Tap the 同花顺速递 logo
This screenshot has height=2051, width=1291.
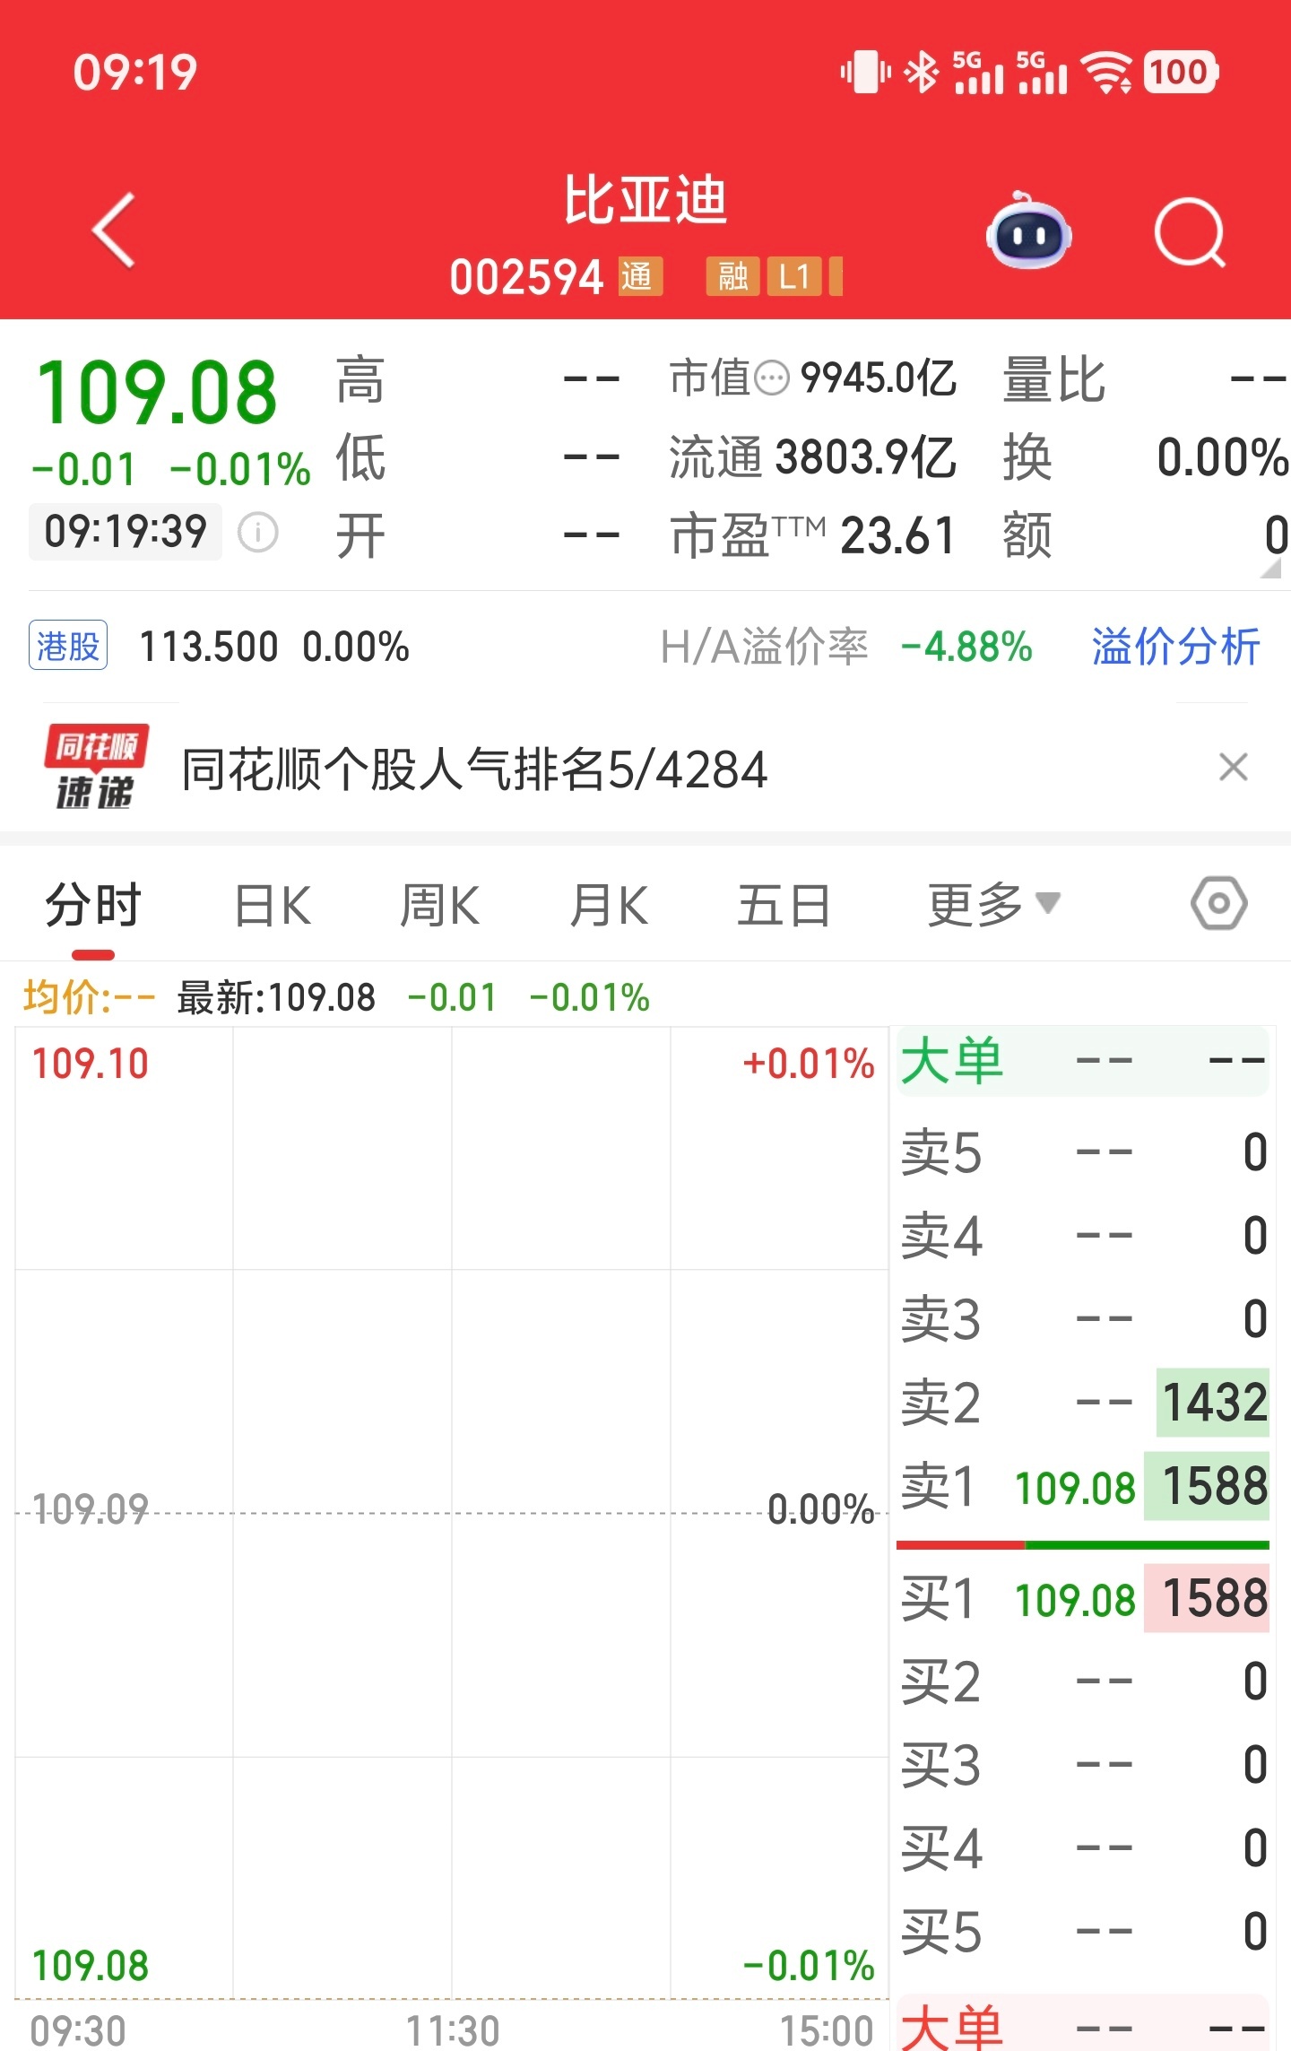96,767
